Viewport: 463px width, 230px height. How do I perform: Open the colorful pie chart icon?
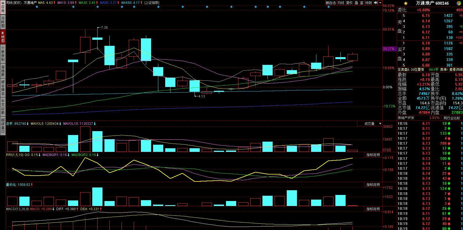459,3
